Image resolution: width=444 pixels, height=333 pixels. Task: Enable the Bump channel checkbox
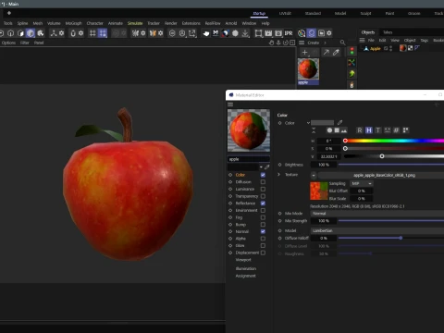[x=263, y=225]
